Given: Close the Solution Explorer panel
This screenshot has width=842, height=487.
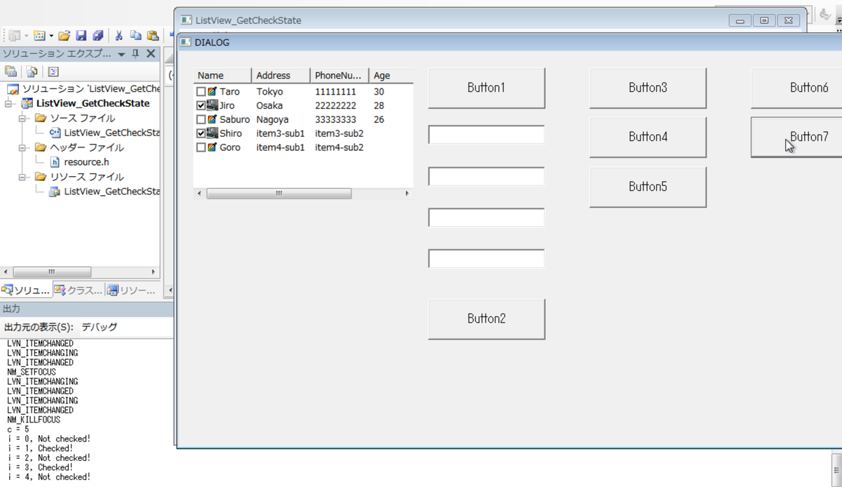Looking at the screenshot, I should tap(150, 54).
